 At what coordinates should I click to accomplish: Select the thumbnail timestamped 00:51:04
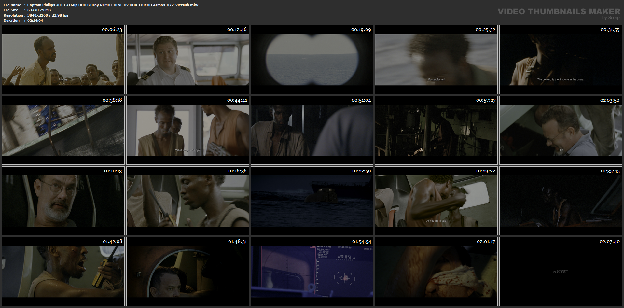(x=312, y=130)
